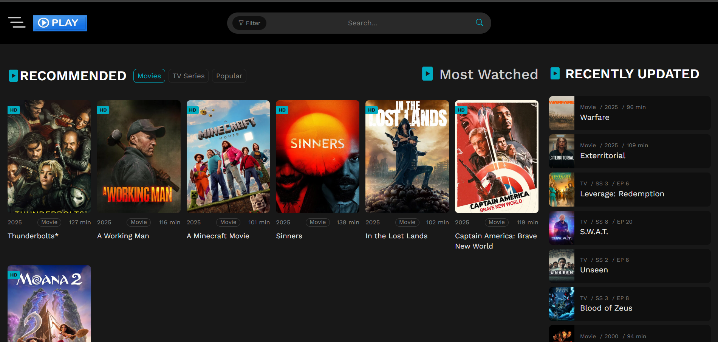Viewport: 718px width, 342px height.
Task: Click the In the Lost Lands title
Action: click(x=396, y=236)
